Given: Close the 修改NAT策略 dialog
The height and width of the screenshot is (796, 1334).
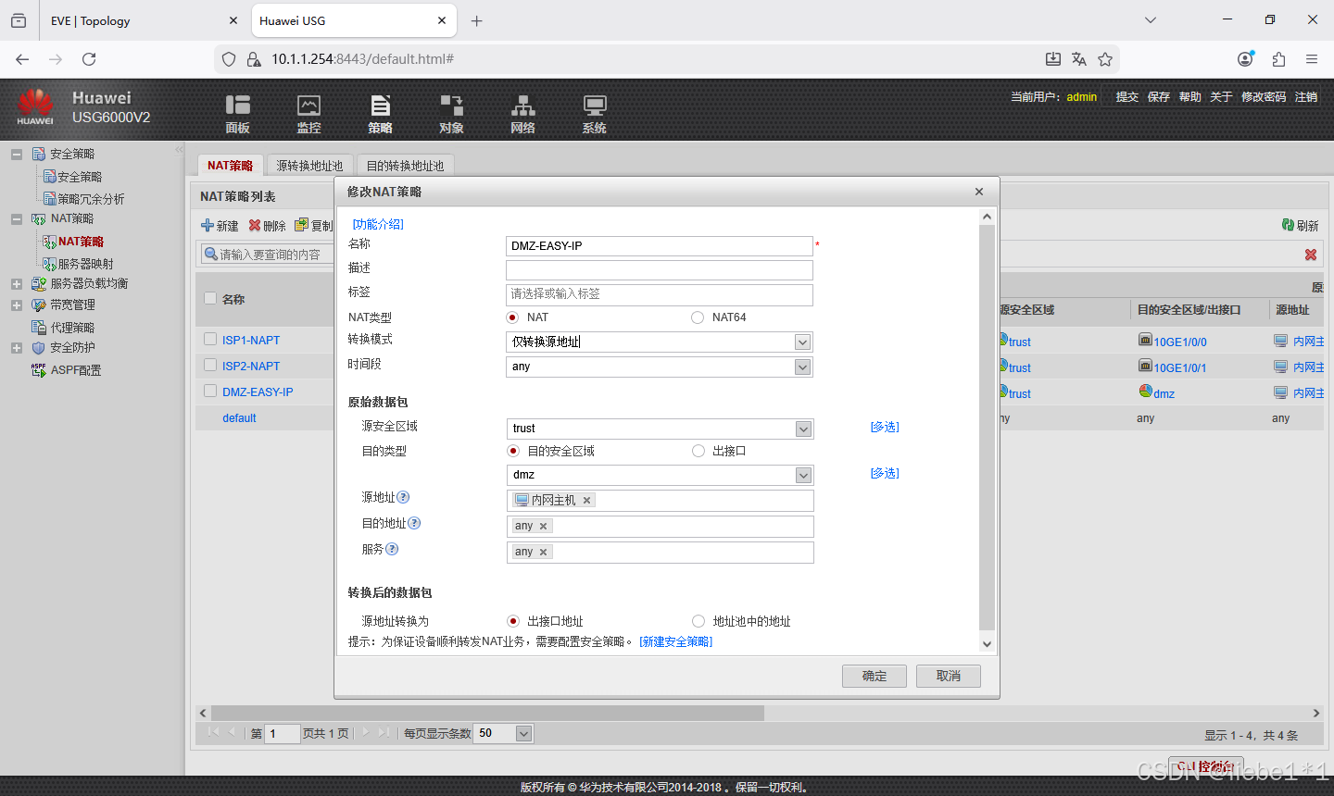Looking at the screenshot, I should [x=979, y=192].
